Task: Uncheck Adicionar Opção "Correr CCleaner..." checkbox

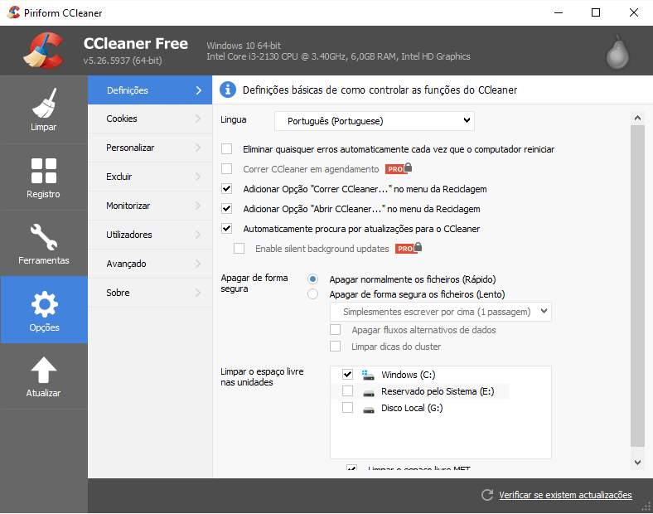Action: [226, 189]
